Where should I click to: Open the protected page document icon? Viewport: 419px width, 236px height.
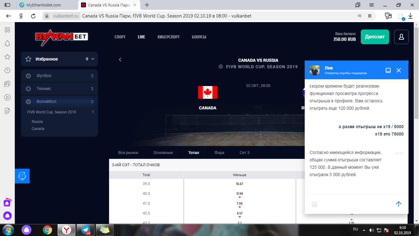401,16
